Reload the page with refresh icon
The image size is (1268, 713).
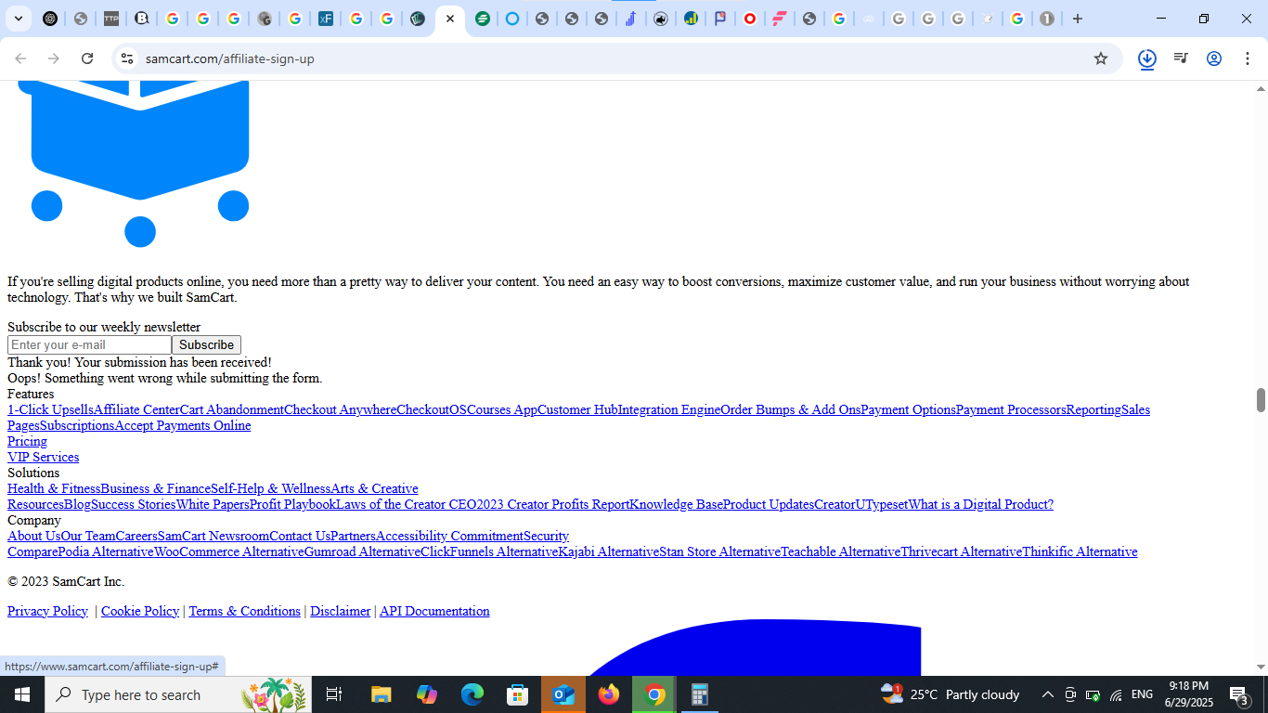point(87,58)
